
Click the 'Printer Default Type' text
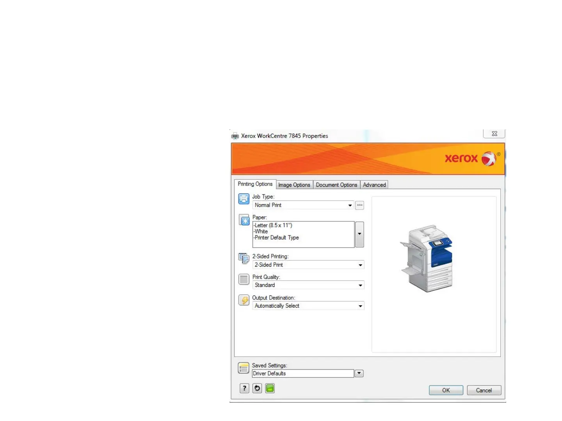[276, 238]
